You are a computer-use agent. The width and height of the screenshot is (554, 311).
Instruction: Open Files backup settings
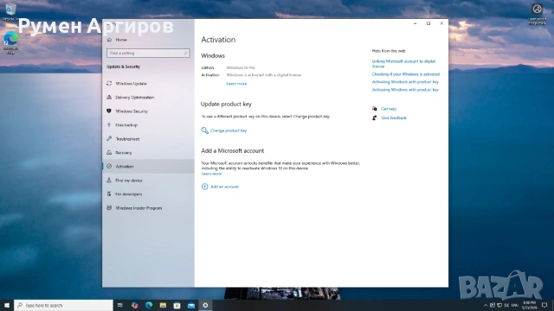point(148,124)
